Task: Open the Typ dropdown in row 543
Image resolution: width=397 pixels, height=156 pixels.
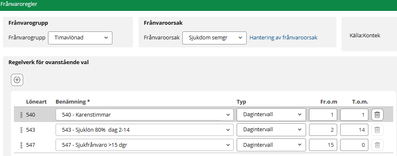Action: tap(271, 130)
